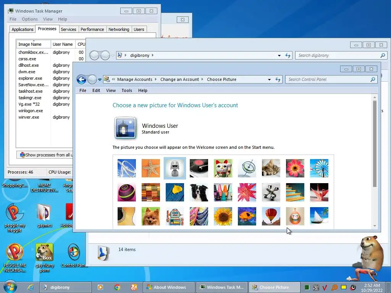Select the sailboat on beach picture
Viewport: 391px width, 293px height.
coord(319,216)
